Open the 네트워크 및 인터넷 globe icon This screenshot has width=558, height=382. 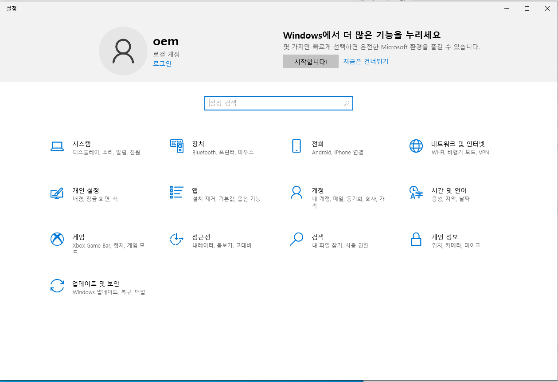click(416, 146)
